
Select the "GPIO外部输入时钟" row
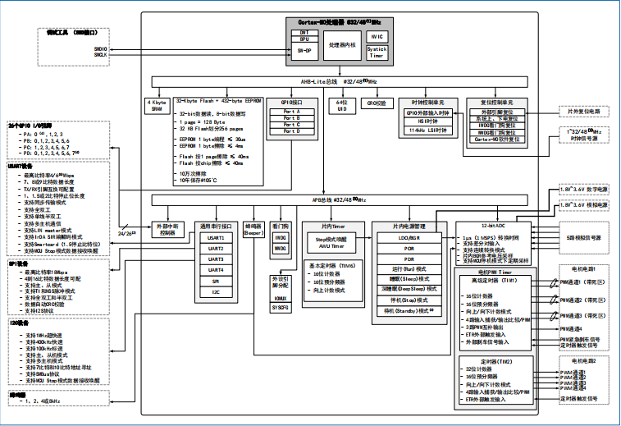tap(427, 113)
